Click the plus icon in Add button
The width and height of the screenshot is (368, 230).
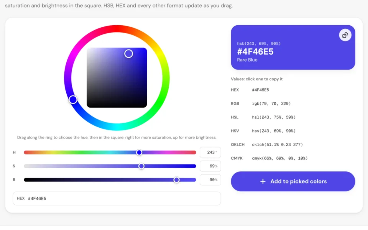click(263, 181)
